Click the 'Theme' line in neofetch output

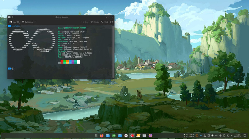tap(73, 47)
